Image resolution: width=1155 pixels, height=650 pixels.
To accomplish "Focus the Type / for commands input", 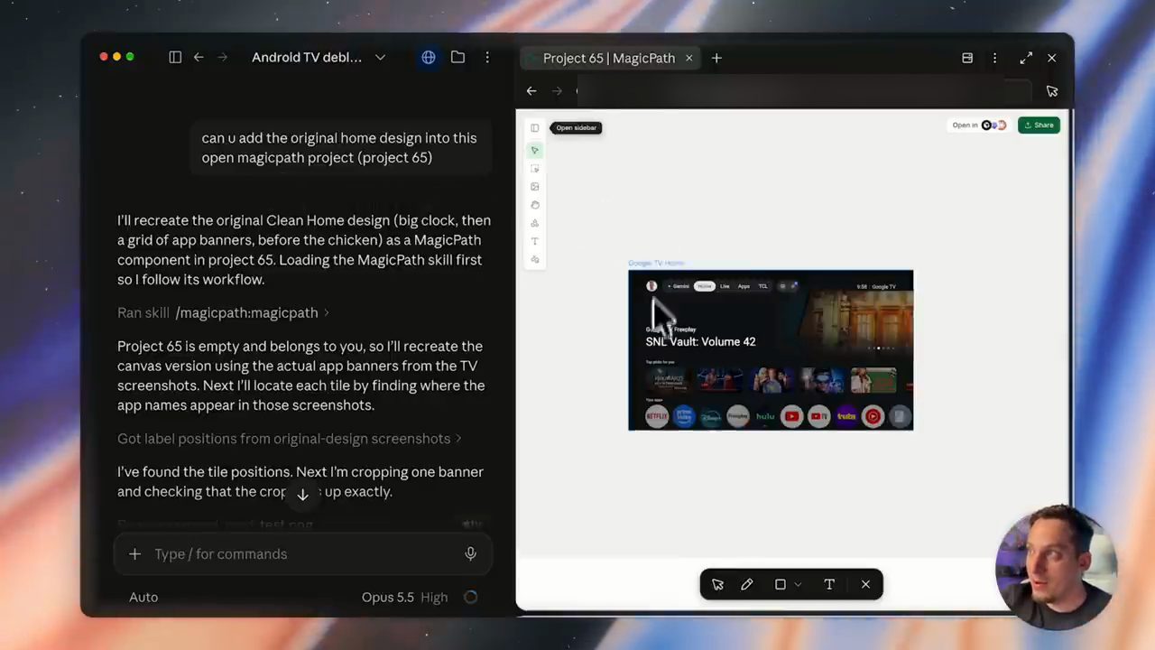I will tap(302, 554).
